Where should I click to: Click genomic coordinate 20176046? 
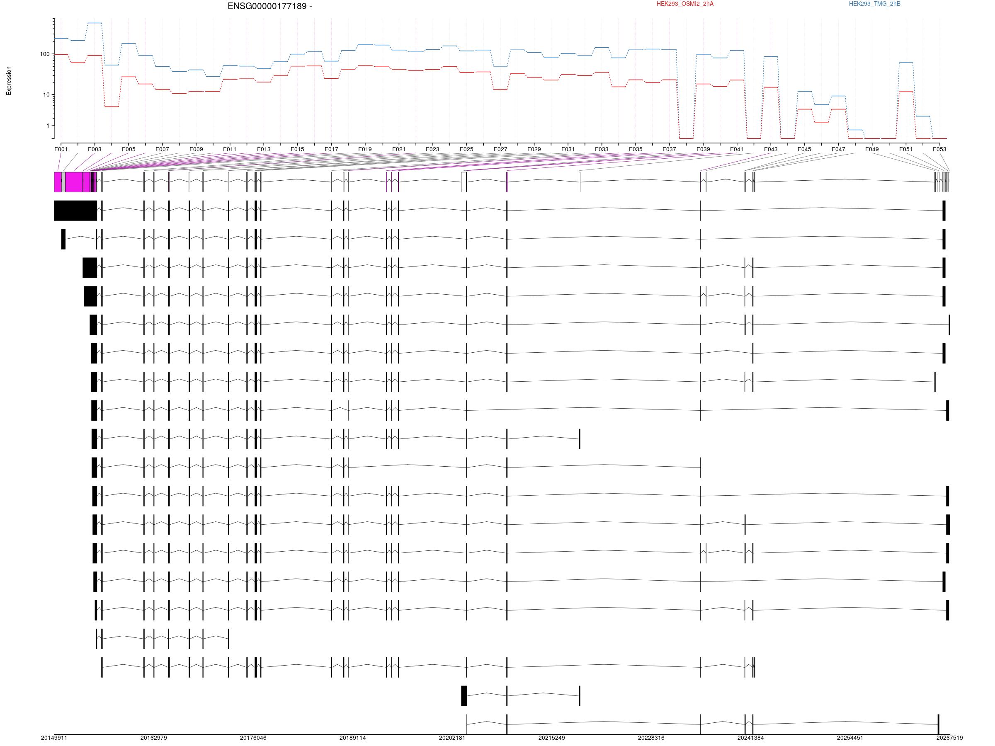click(x=253, y=738)
